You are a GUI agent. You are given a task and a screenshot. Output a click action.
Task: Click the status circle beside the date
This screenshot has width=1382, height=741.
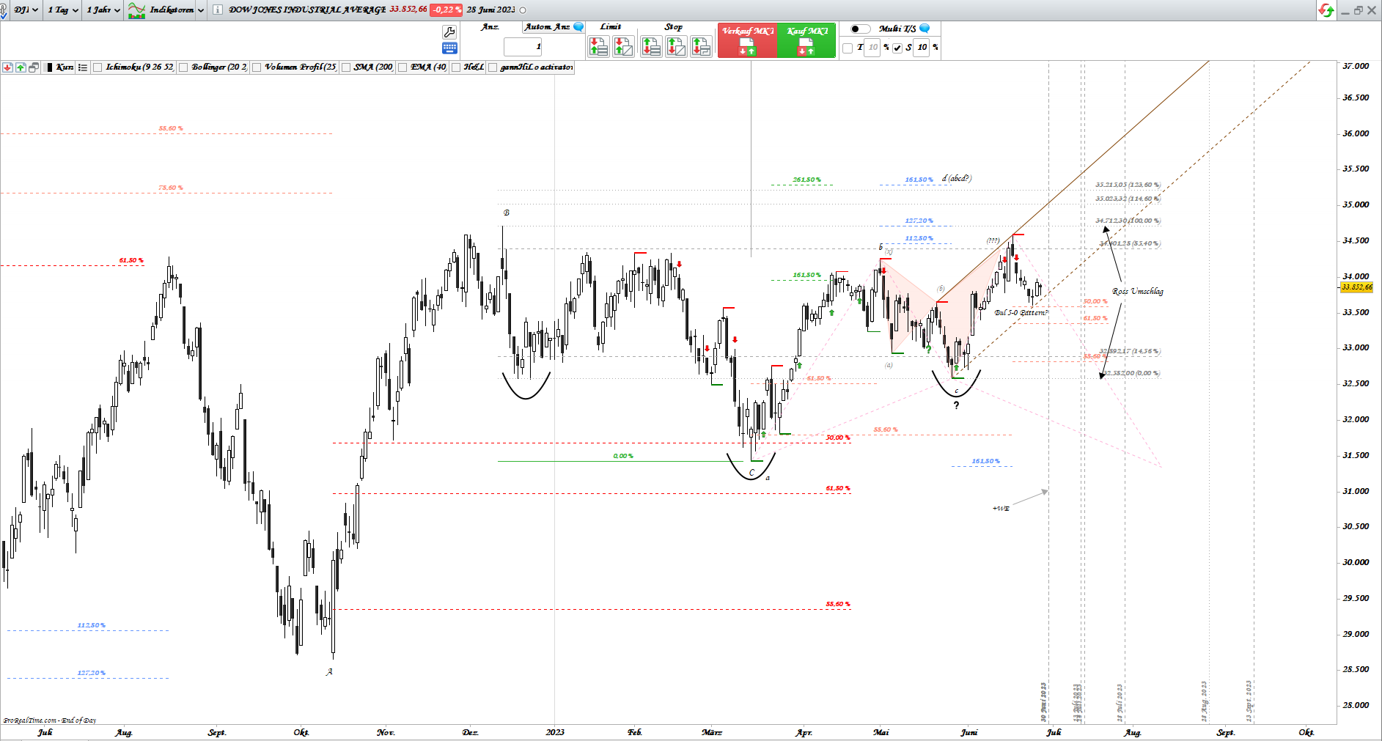523,10
